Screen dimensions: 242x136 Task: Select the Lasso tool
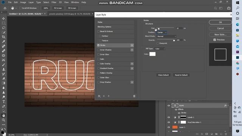pos(3,28)
